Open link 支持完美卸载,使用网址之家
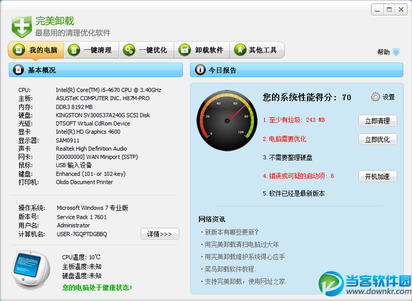The width and height of the screenshot is (412, 301). (x=245, y=282)
